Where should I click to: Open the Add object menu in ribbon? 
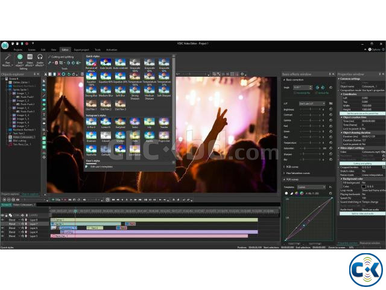[20, 60]
